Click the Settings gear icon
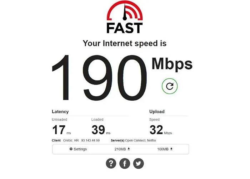The width and height of the screenshot is (250, 179). click(71, 149)
